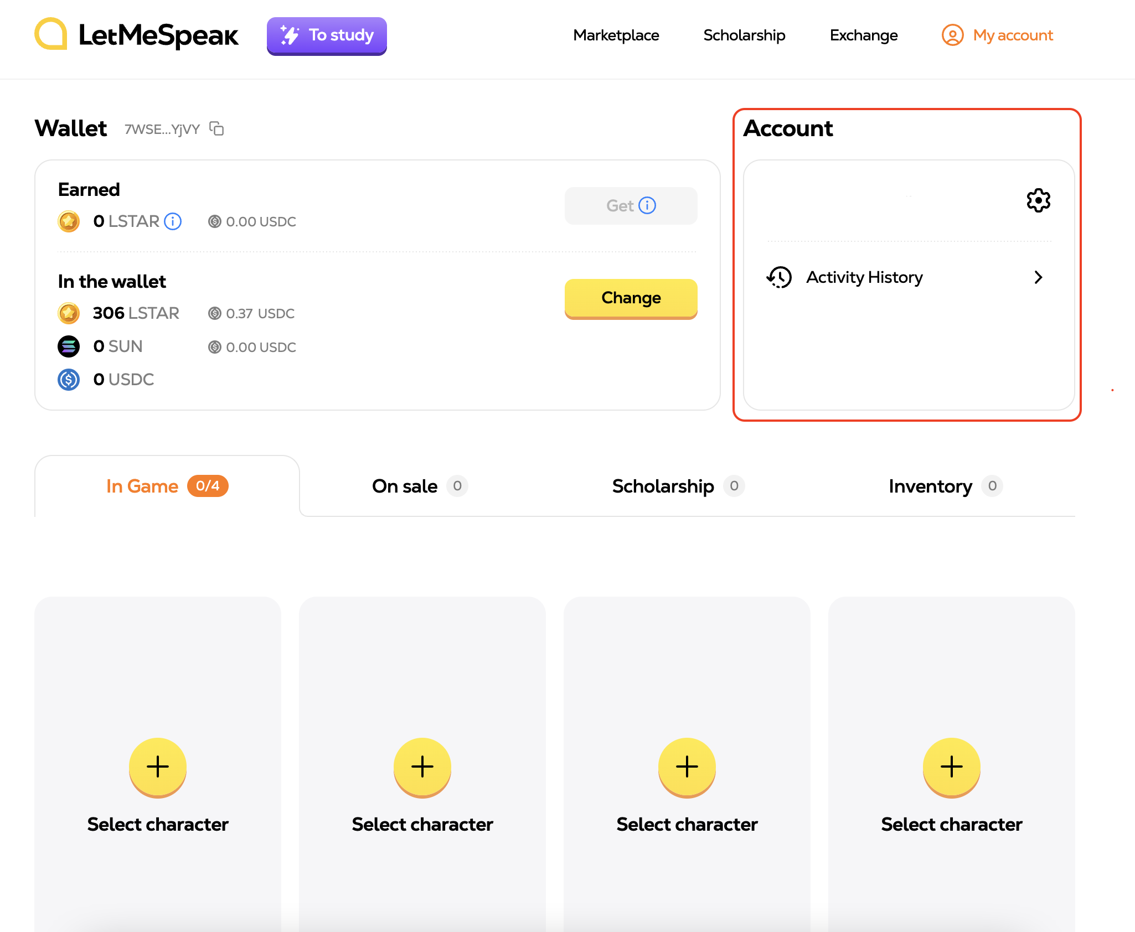Open the Scholarship tab below the wallet
Image resolution: width=1135 pixels, height=932 pixels.
pyautogui.click(x=678, y=486)
